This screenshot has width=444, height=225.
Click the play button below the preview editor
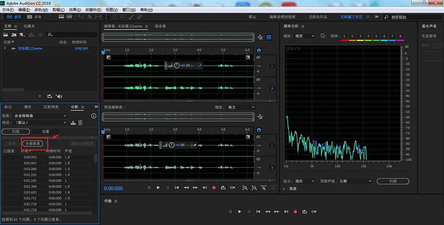point(158,188)
